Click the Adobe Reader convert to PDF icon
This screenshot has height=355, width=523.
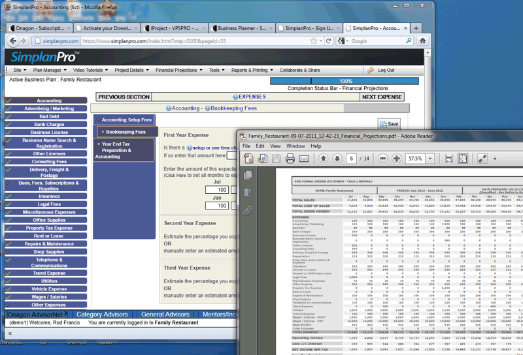click(x=248, y=159)
